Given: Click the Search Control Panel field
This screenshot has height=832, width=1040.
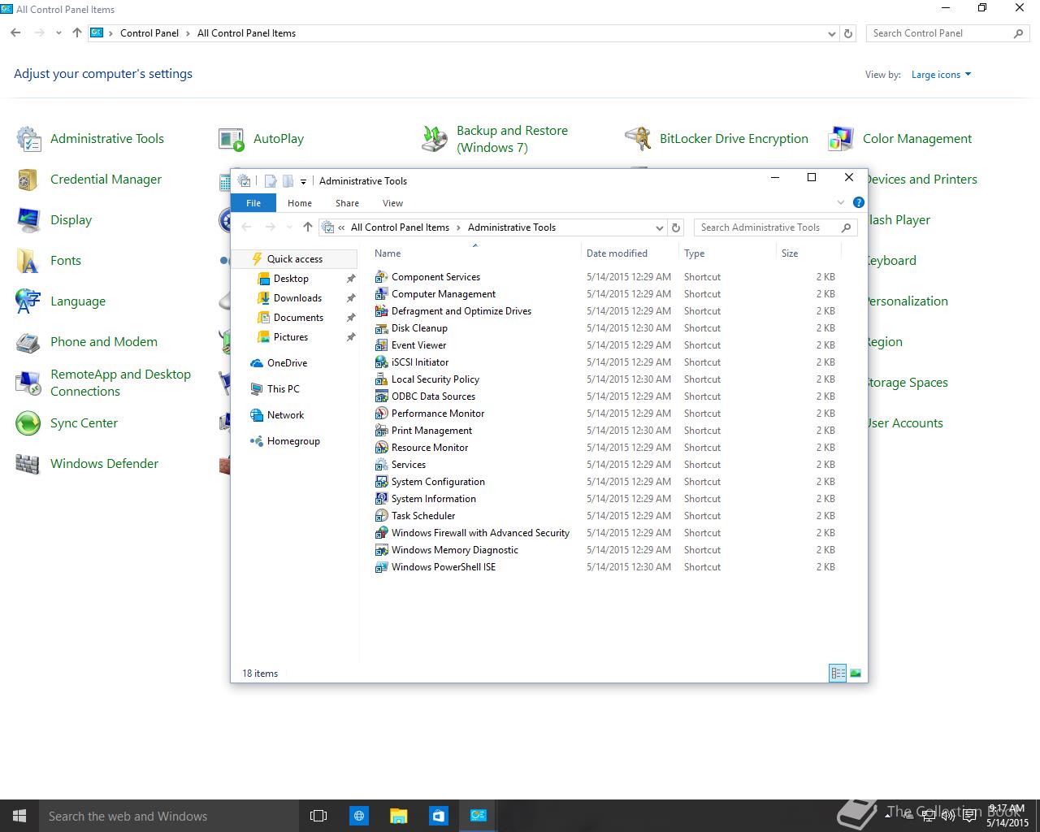Looking at the screenshot, I should 947,33.
